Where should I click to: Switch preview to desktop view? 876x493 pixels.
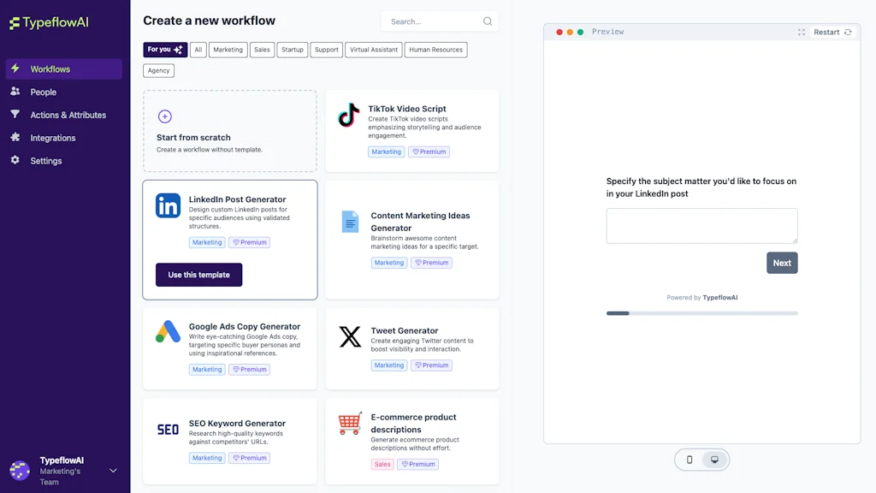[714, 460]
